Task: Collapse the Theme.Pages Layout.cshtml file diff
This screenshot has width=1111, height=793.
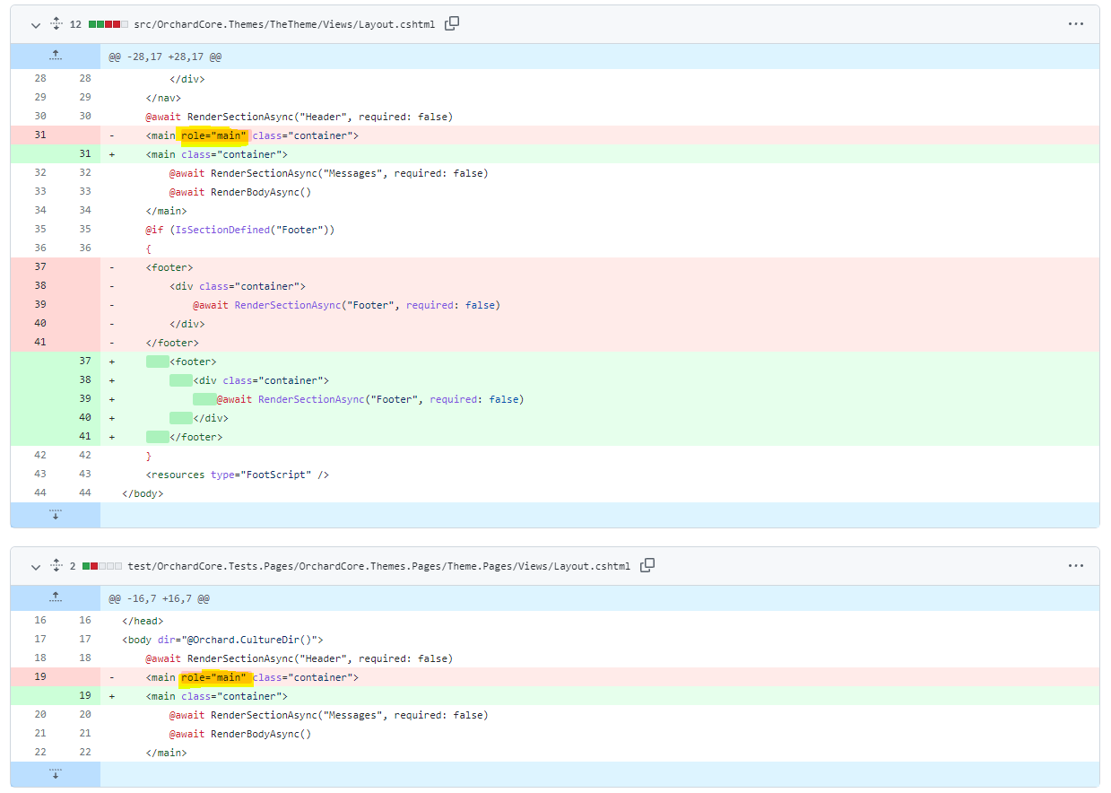Action: [x=36, y=566]
